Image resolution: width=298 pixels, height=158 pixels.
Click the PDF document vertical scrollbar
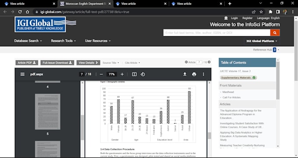click(209, 136)
